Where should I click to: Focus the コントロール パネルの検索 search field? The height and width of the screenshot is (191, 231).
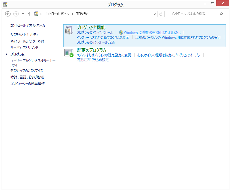197,14
